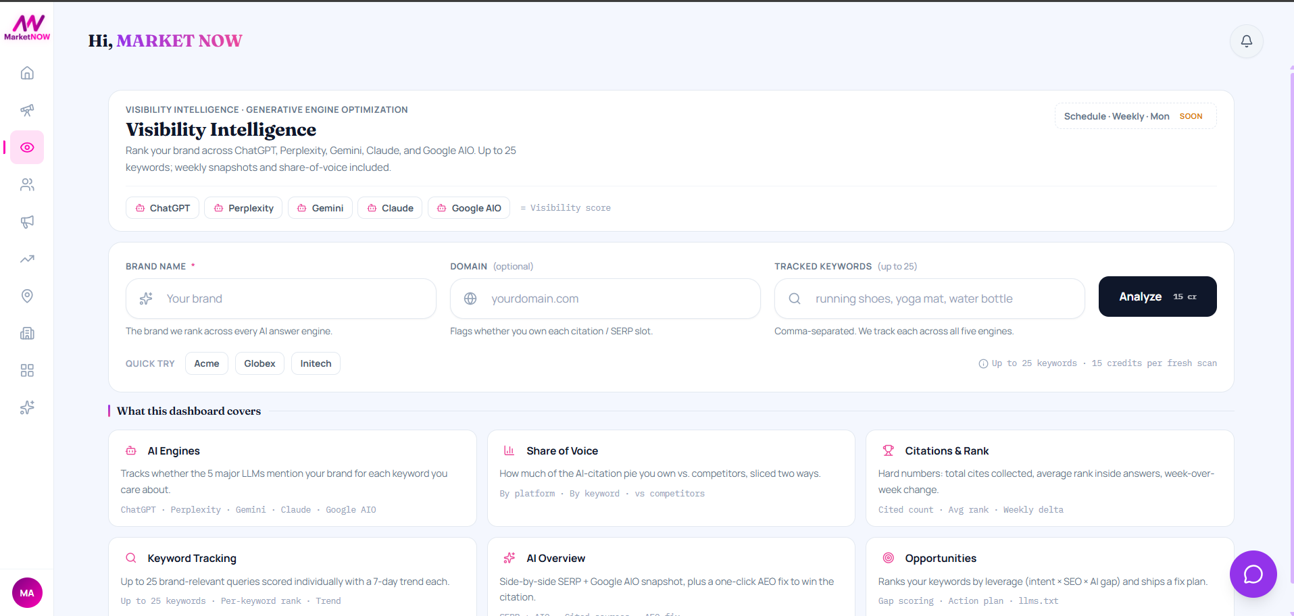Click the "What this dashboard covers" heading
1294x616 pixels.
[189, 411]
